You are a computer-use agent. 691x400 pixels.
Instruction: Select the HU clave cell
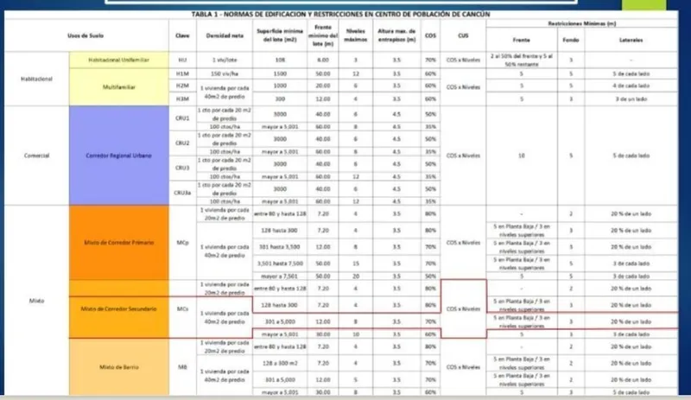coord(182,60)
